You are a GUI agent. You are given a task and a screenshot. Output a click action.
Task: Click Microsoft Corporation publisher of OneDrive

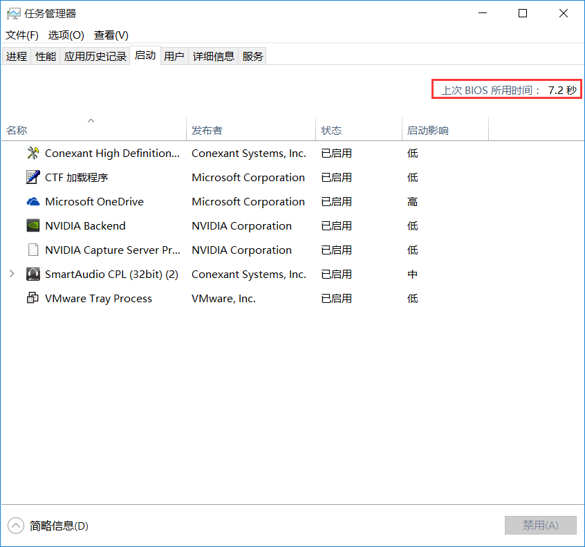coord(248,202)
